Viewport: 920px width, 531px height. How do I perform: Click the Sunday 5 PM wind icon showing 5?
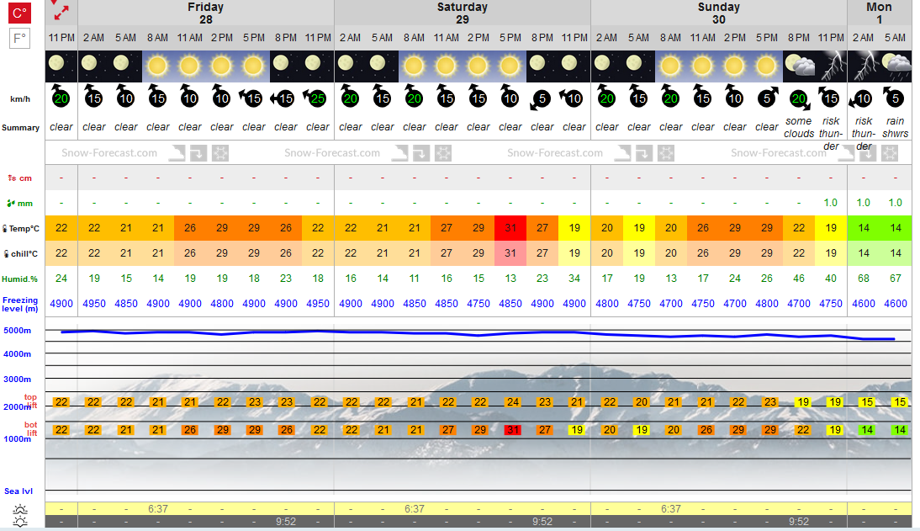point(768,98)
